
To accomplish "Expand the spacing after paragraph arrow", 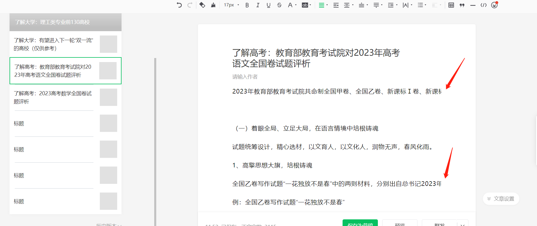I will [x=382, y=5].
